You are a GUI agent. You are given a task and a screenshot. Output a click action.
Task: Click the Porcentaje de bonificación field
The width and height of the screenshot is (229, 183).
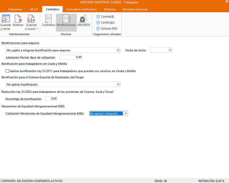pos(51,99)
